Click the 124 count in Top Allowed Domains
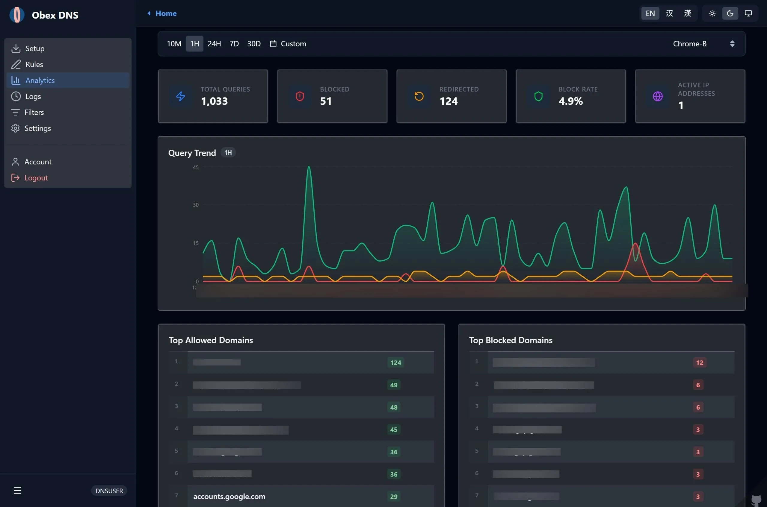Image resolution: width=767 pixels, height=507 pixels. click(395, 362)
